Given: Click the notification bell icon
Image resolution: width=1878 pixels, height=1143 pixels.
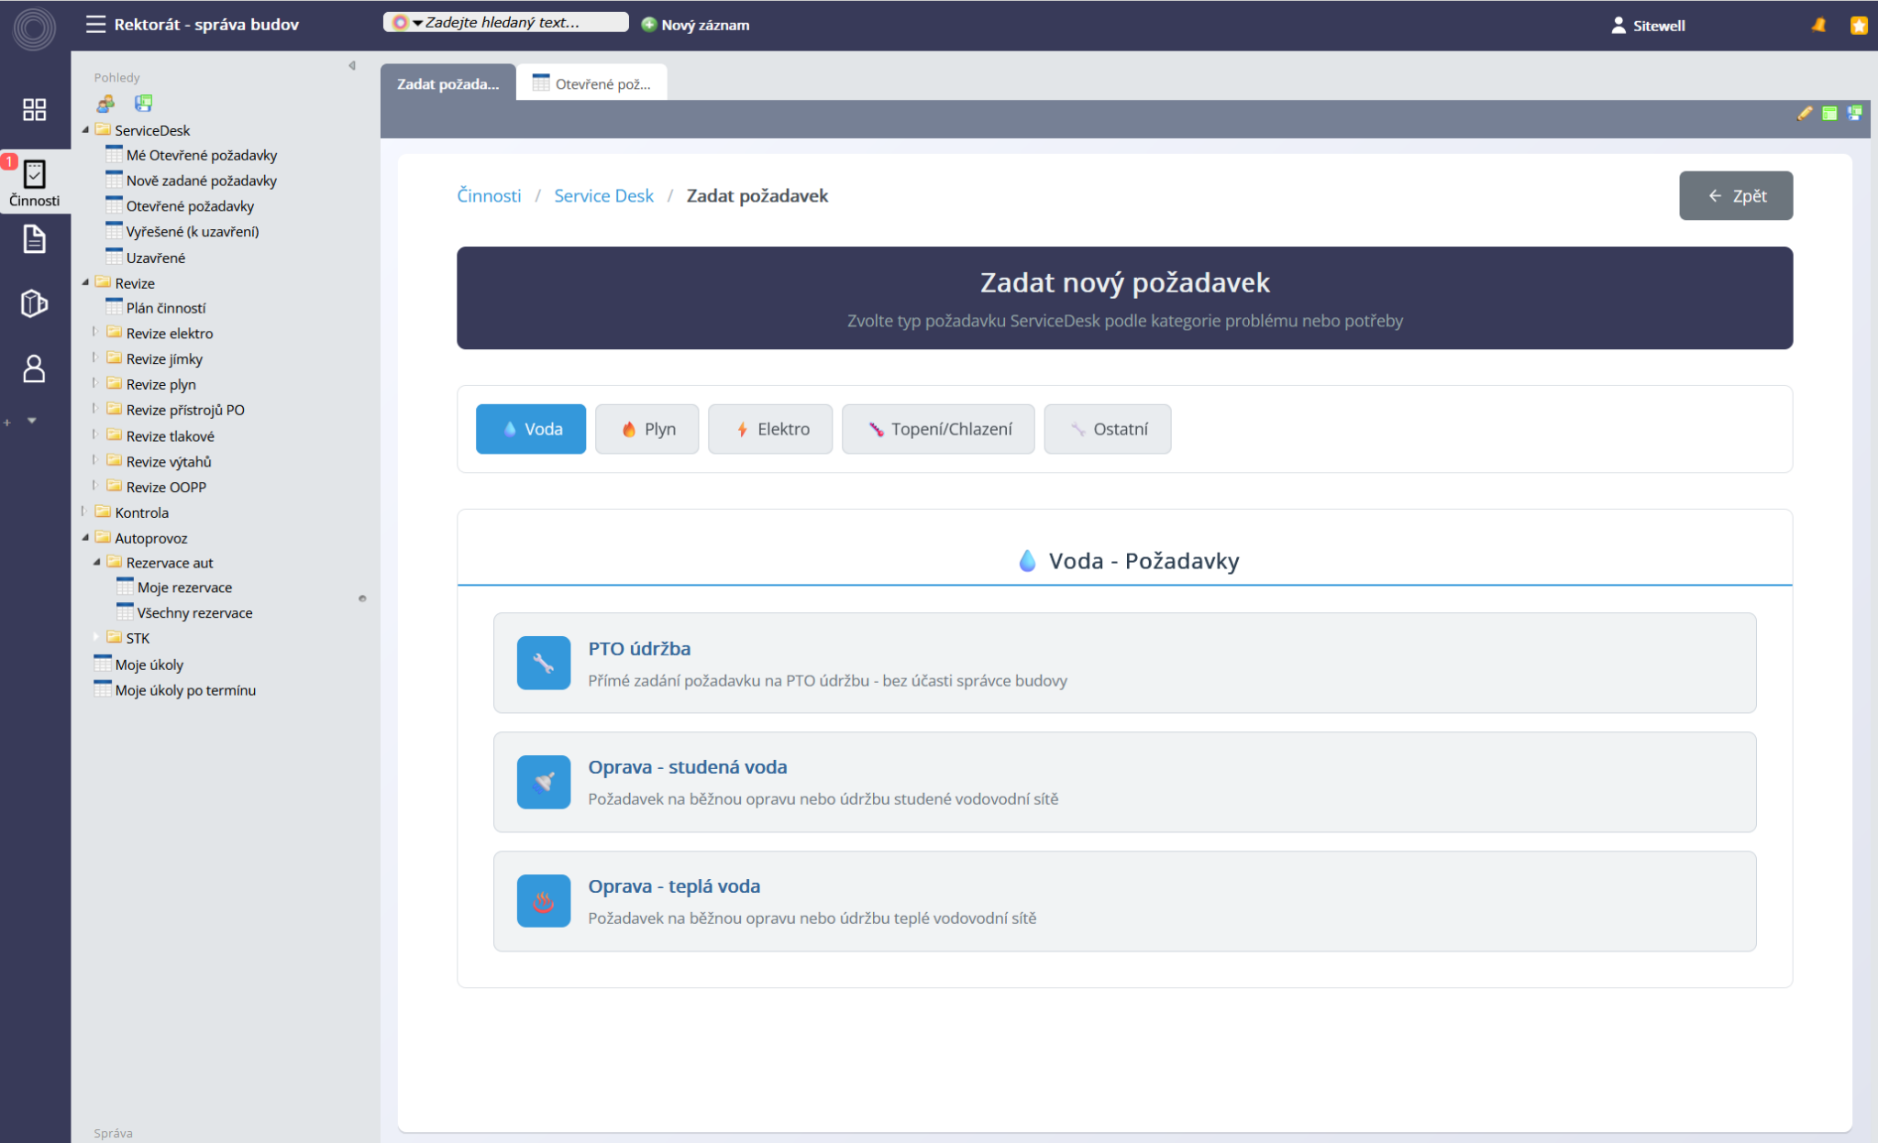Looking at the screenshot, I should 1818,25.
